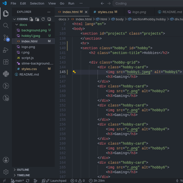183x183 pixels.
Task: Open the Git Graph view in activity bar
Action: pos(6,86)
